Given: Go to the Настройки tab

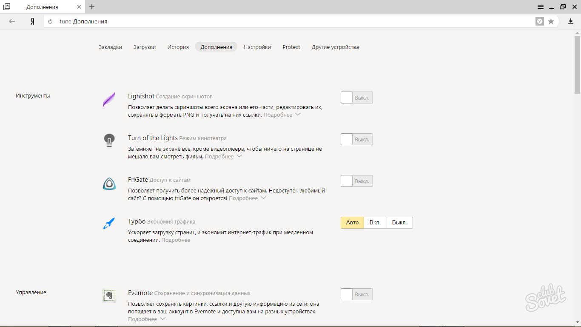Looking at the screenshot, I should 257,47.
